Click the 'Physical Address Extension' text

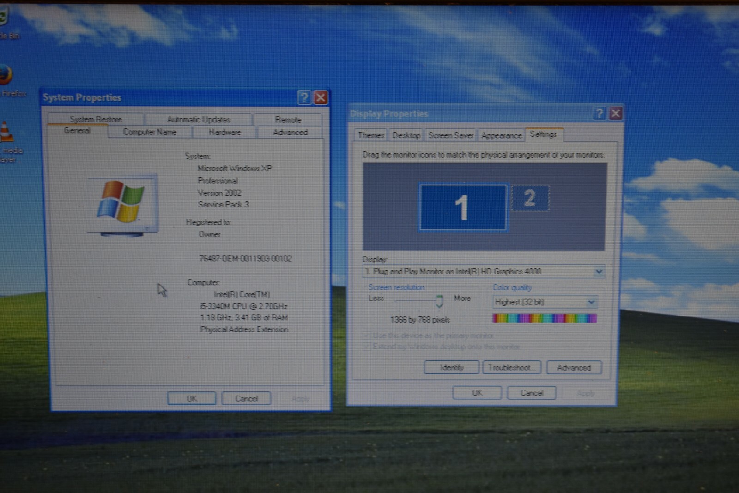(244, 329)
